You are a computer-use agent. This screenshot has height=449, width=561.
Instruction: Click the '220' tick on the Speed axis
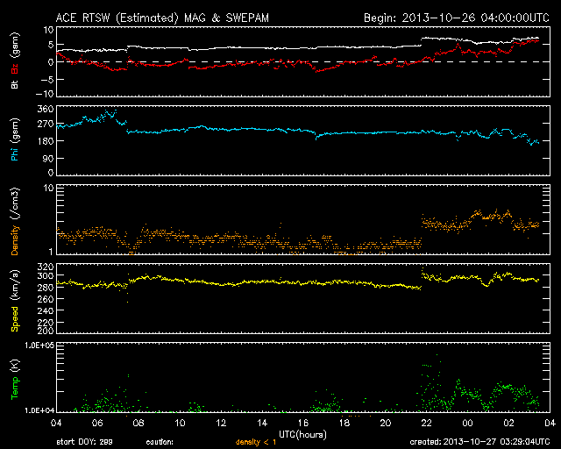click(46, 322)
